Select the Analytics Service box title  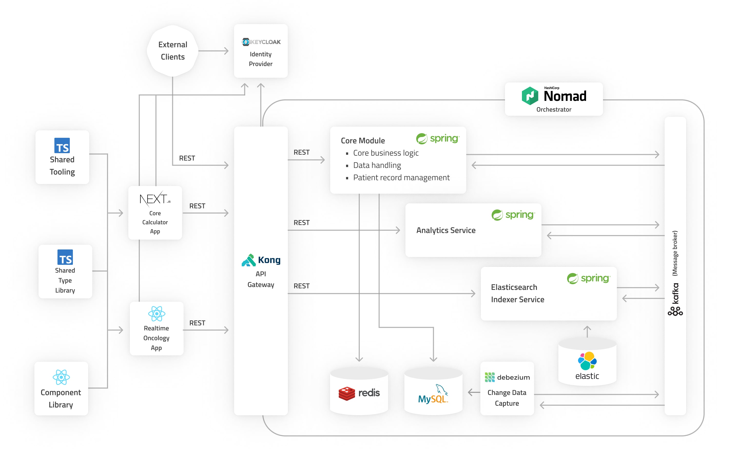[446, 230]
